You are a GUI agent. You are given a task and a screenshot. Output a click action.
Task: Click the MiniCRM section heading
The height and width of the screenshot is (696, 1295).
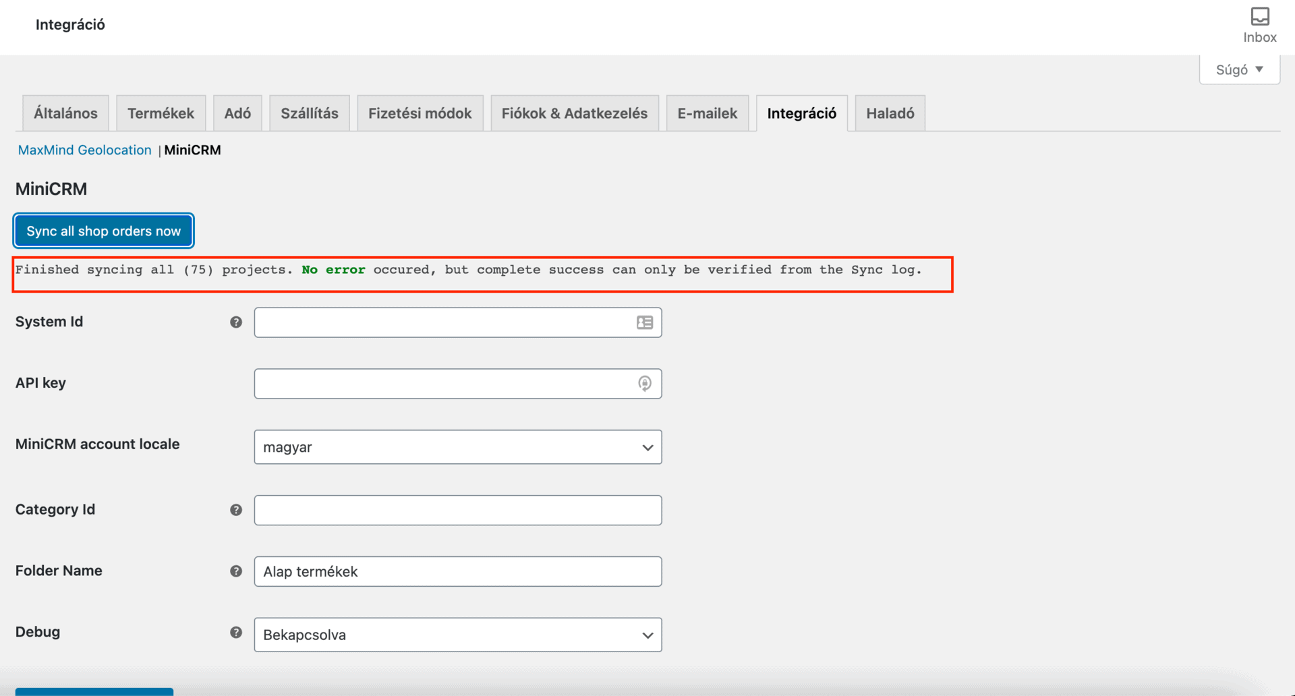pyautogui.click(x=51, y=189)
